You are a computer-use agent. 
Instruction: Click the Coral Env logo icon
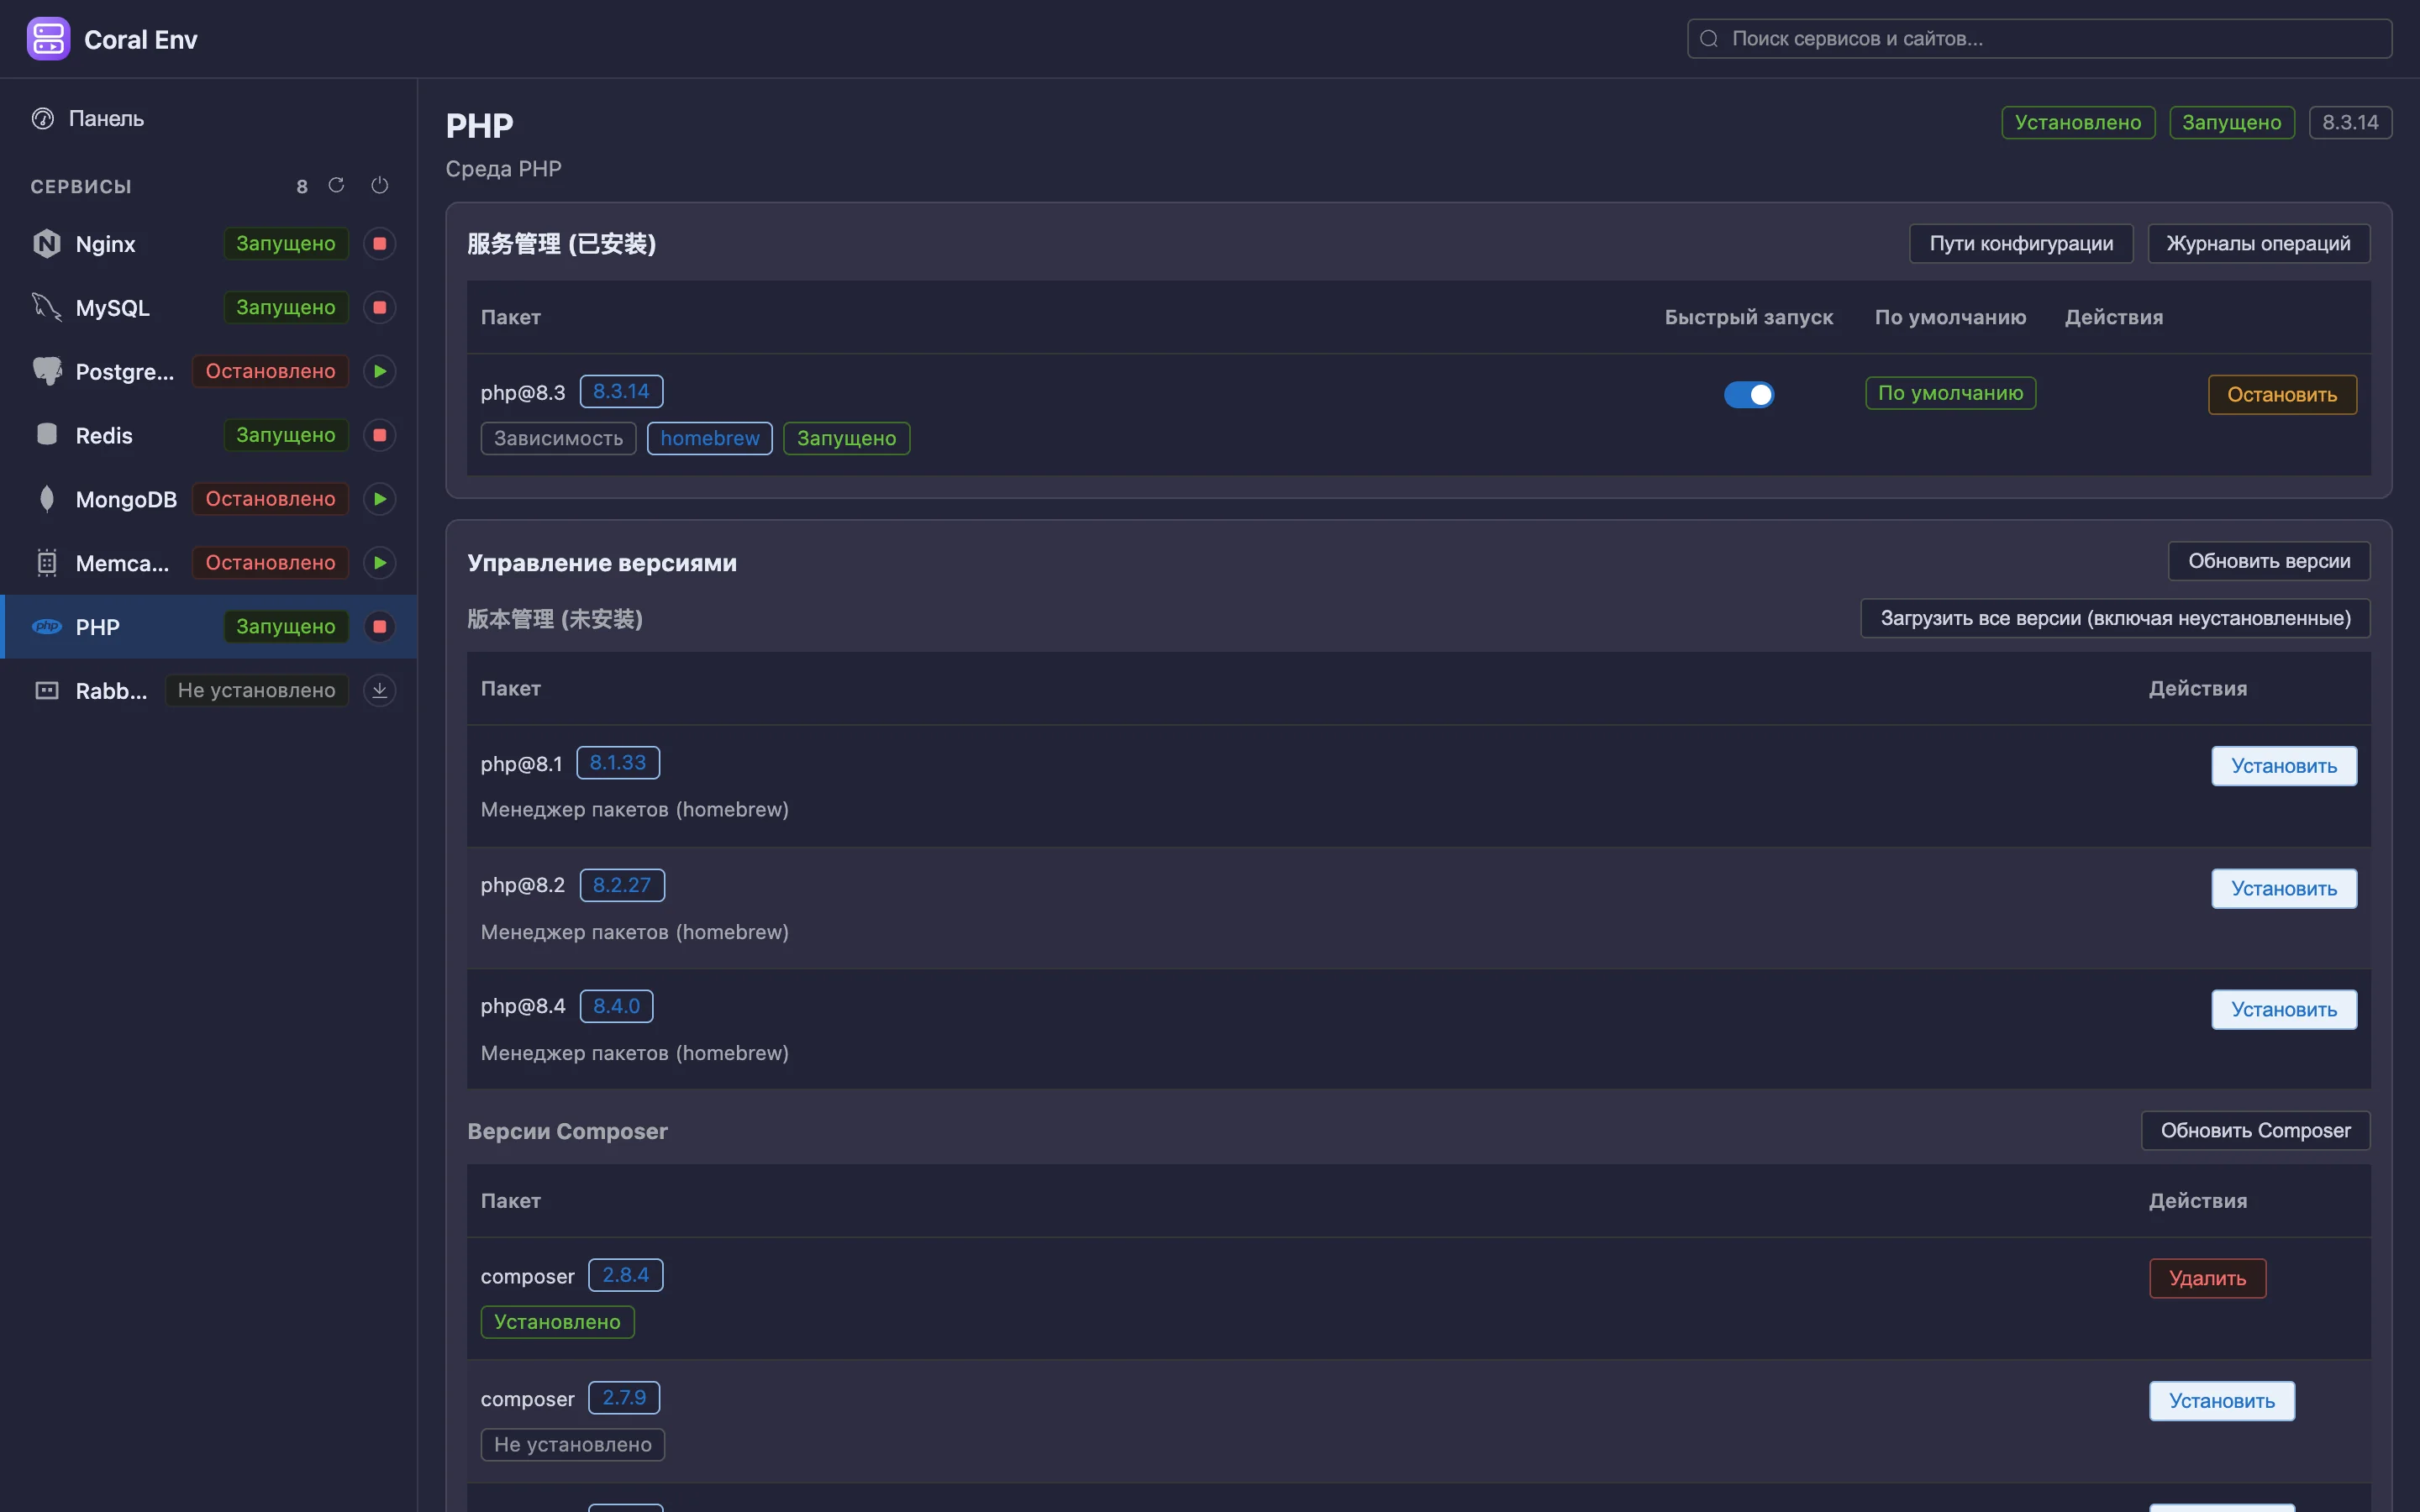coord(48,39)
